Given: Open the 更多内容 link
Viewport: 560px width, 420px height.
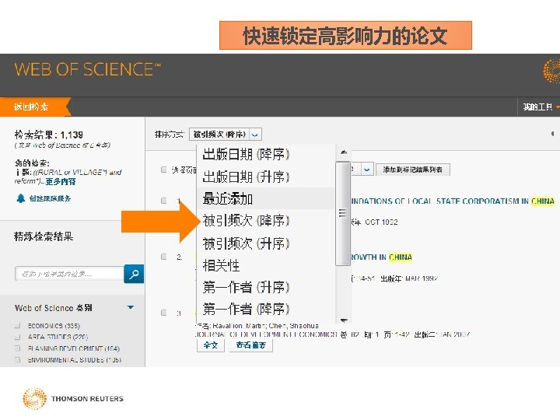Looking at the screenshot, I should [x=61, y=181].
